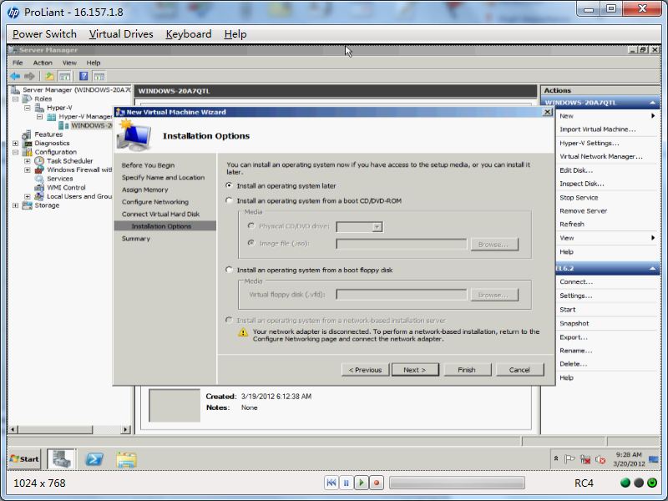Open the File menu in Server Manager
The width and height of the screenshot is (668, 501).
[x=18, y=63]
